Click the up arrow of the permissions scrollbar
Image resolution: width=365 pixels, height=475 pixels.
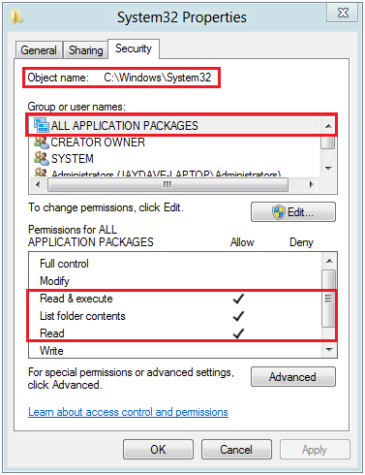point(329,261)
